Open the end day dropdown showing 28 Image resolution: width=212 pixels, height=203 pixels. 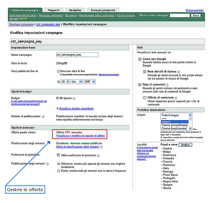(65, 82)
